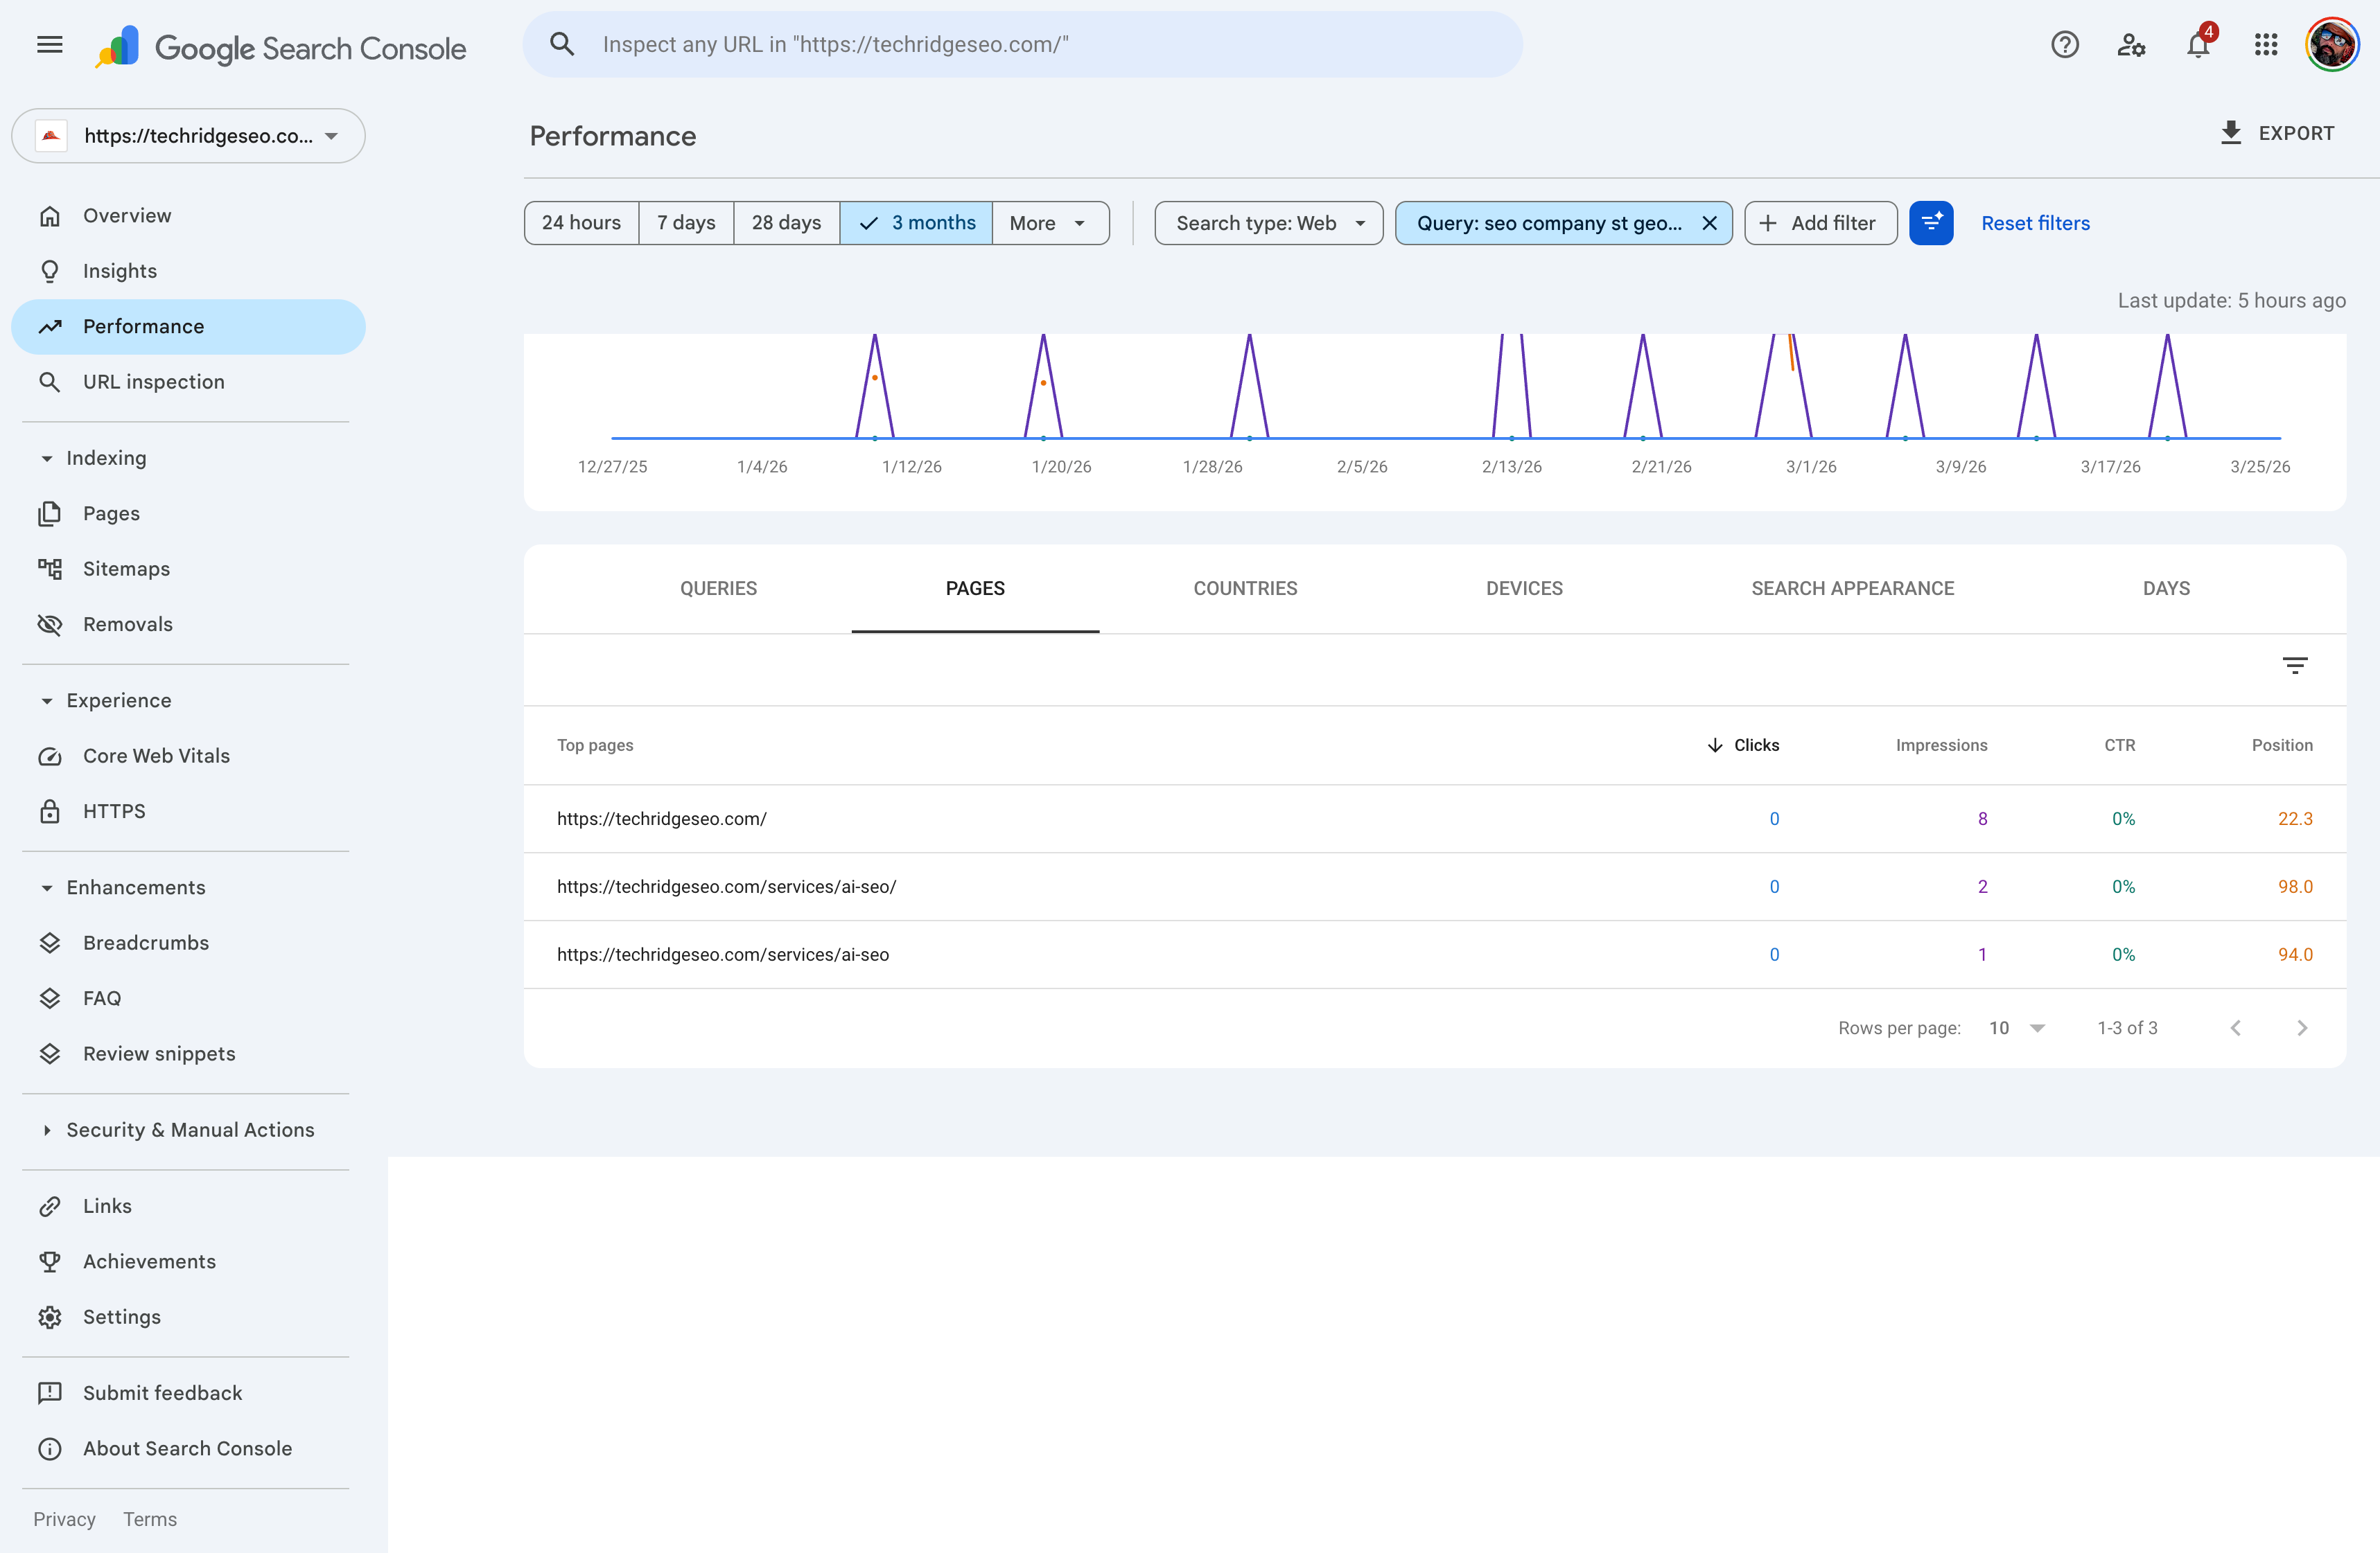Open the property selector dropdown
This screenshot has height=1553, width=2380.
click(x=188, y=136)
